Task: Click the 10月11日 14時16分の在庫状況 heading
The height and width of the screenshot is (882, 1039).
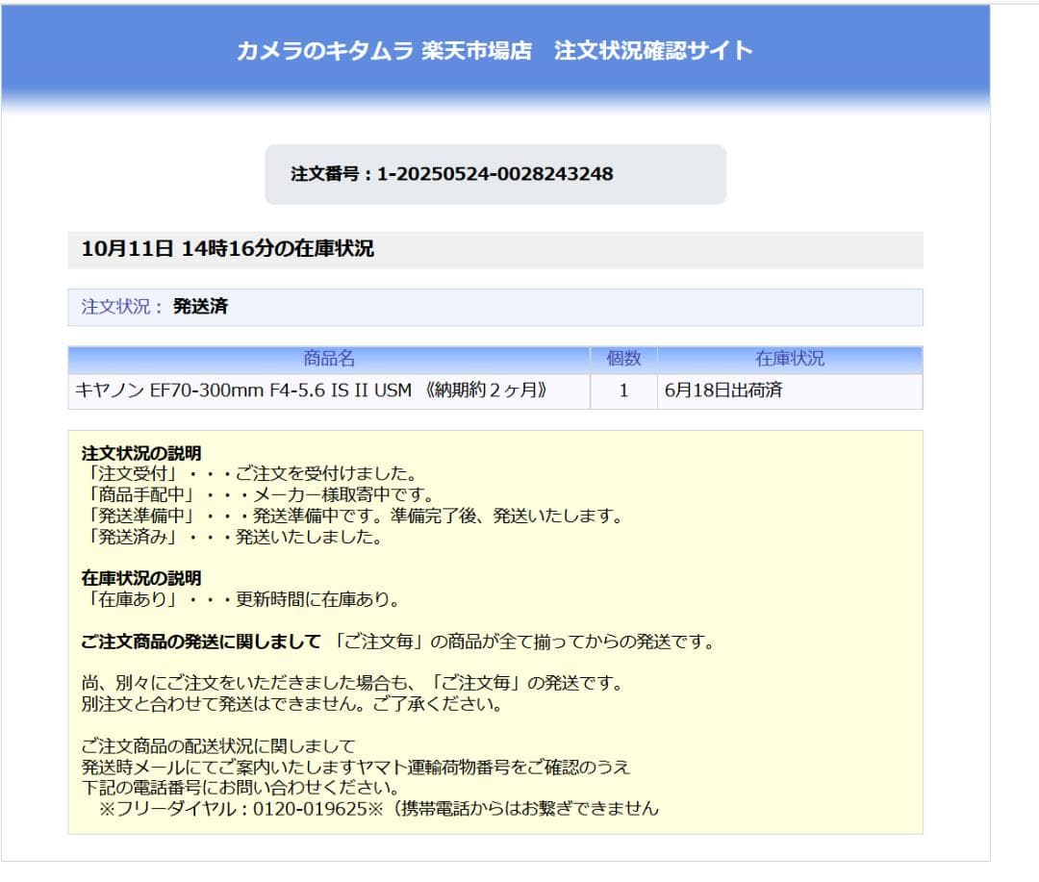Action: tap(228, 249)
